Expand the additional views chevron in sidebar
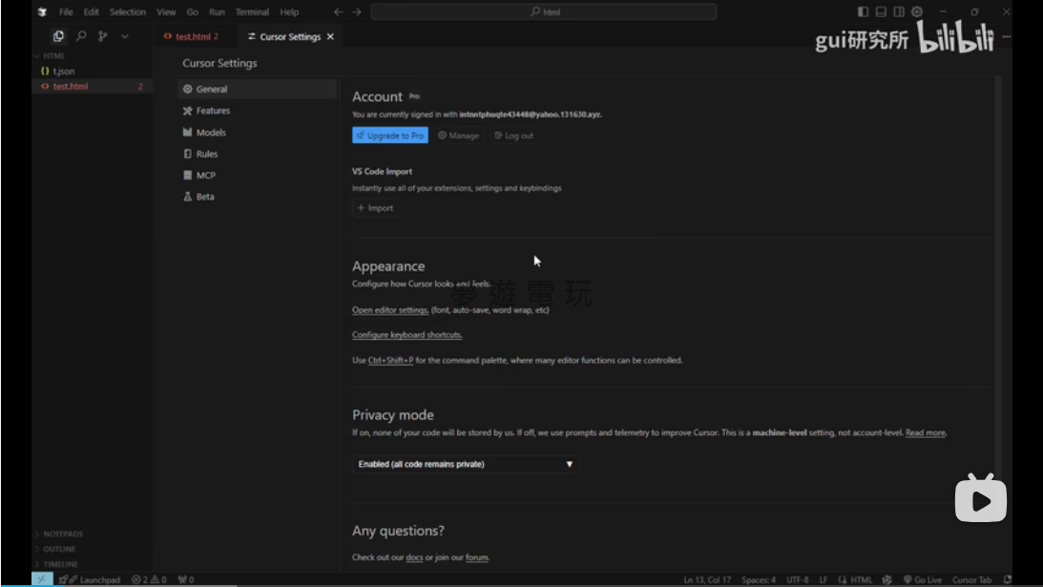This screenshot has width=1043, height=587. 125,36
